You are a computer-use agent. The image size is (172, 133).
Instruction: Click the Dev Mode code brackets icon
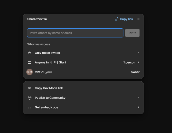30,88
